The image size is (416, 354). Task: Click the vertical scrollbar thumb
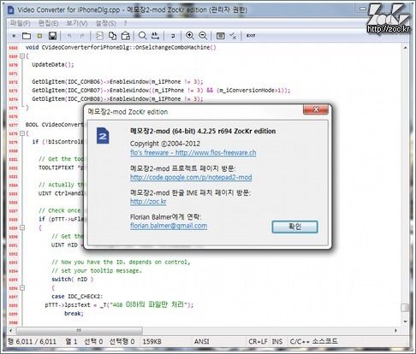point(405,308)
